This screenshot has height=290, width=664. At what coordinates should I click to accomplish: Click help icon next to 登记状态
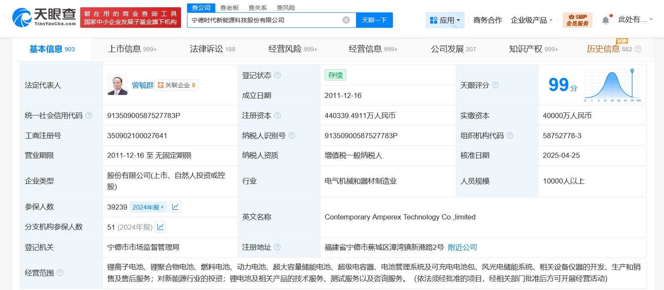(x=277, y=75)
